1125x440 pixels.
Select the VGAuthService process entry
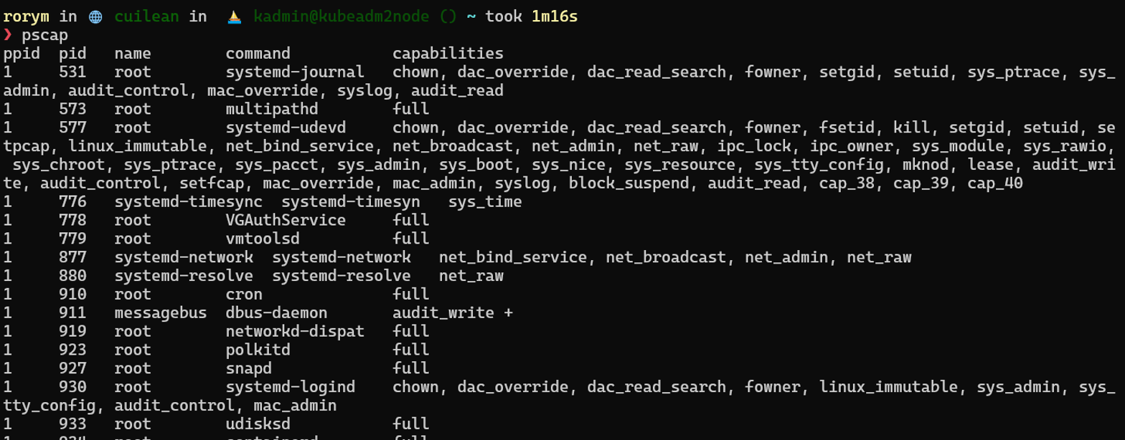[286, 220]
